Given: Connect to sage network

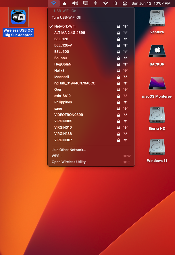Looking at the screenshot, I should tap(91, 109).
